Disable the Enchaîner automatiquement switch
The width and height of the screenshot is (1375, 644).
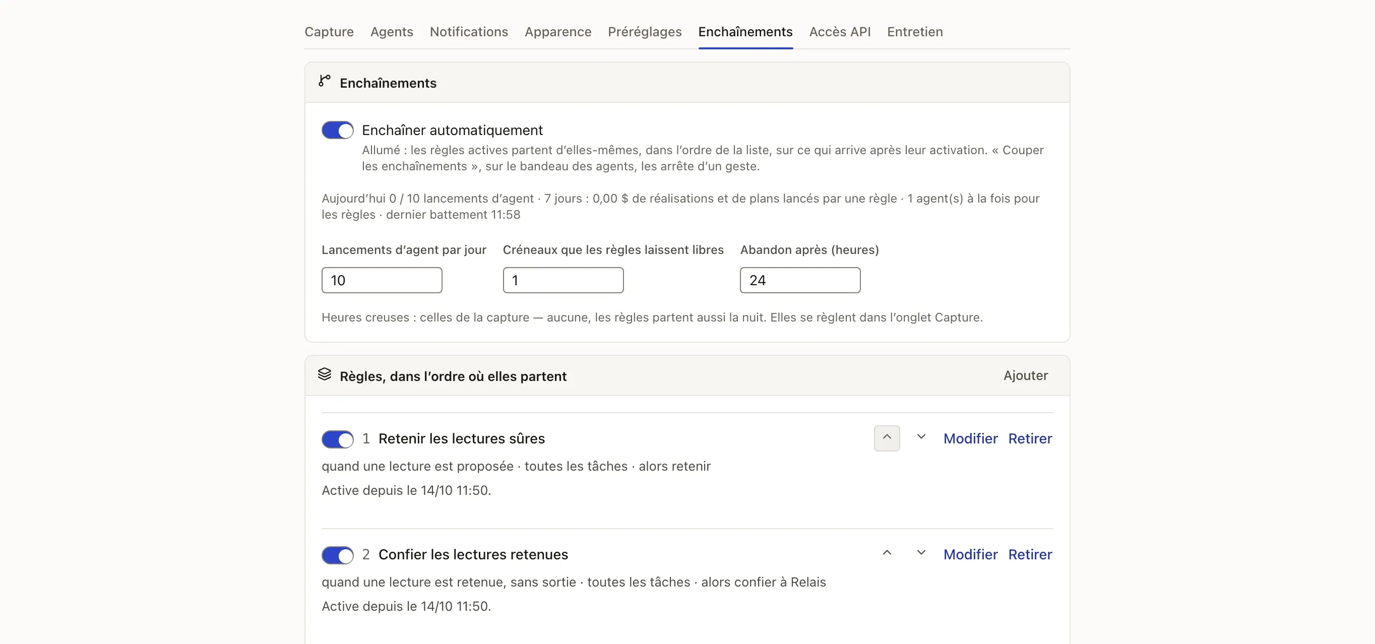coord(337,130)
